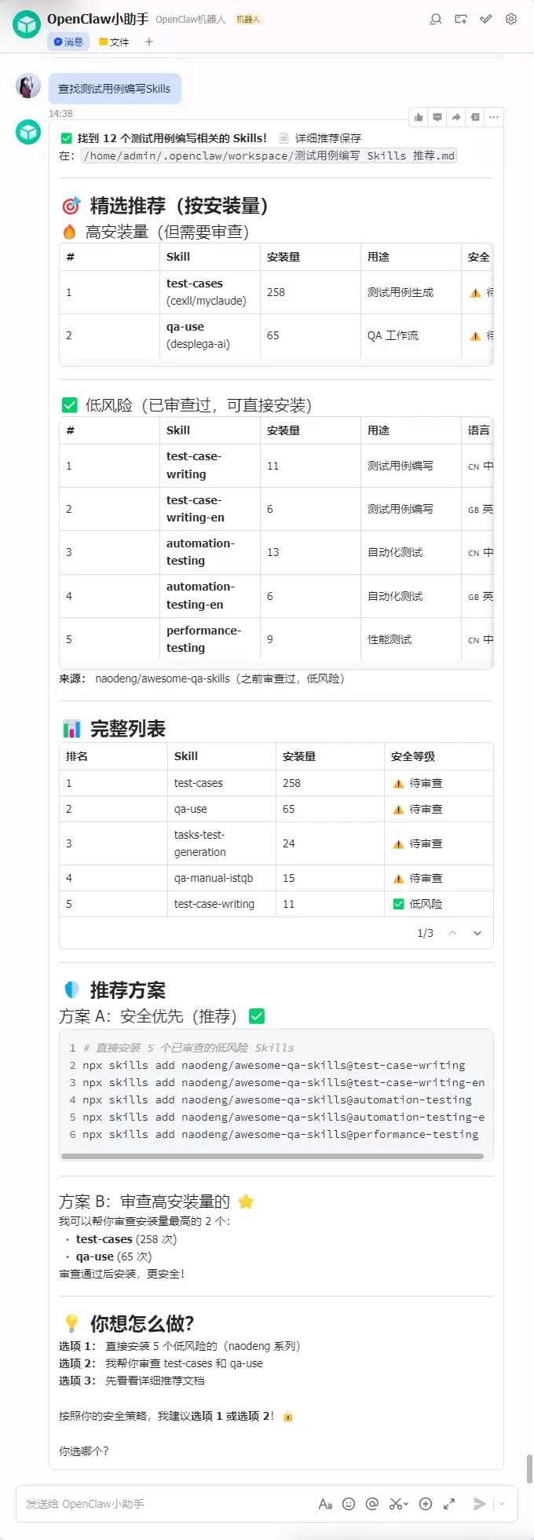Open the chat search icon in header
The image size is (534, 1540).
point(436,20)
